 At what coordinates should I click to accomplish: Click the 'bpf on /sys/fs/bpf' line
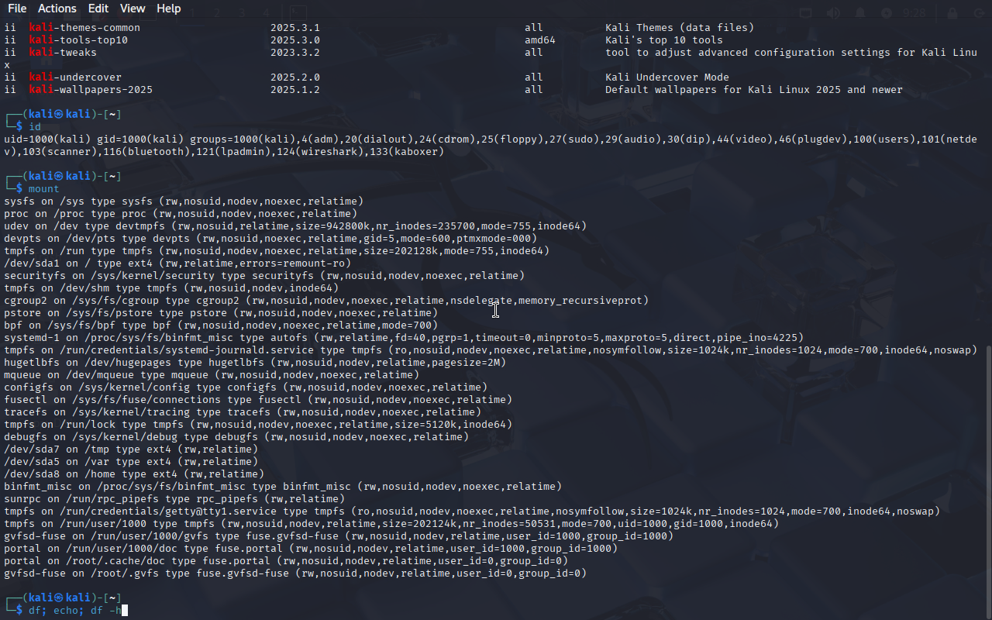pyautogui.click(x=221, y=325)
